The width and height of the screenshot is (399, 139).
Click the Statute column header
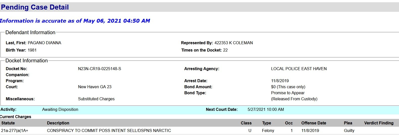tap(8, 123)
